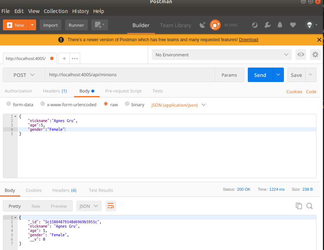The height and width of the screenshot is (250, 324).
Task: Copy response body to clipboard
Action: (x=299, y=206)
